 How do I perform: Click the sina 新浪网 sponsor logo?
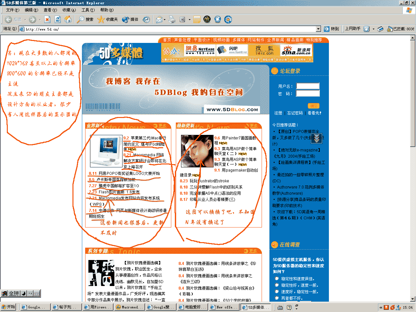click(x=296, y=50)
